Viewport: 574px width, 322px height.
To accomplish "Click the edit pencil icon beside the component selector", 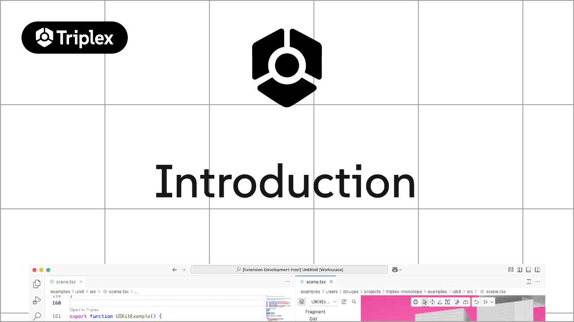I will [343, 301].
